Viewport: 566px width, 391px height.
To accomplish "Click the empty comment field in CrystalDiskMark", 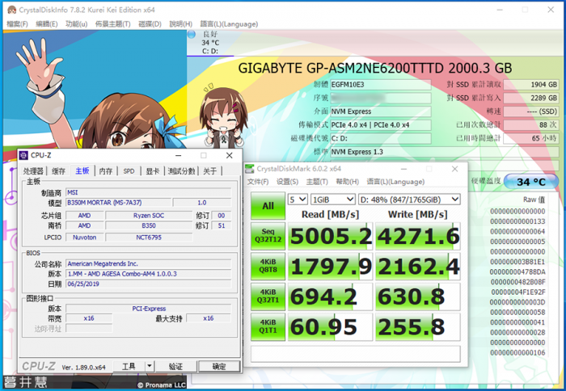I will (356, 353).
